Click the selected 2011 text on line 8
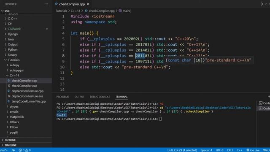The width and height of the screenshot is (270, 152). [140, 56]
